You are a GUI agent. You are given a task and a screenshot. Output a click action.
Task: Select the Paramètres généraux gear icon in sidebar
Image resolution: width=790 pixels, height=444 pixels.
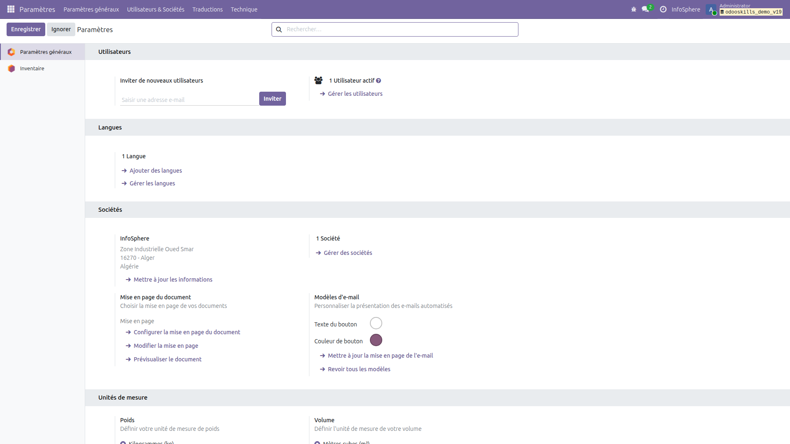11,52
